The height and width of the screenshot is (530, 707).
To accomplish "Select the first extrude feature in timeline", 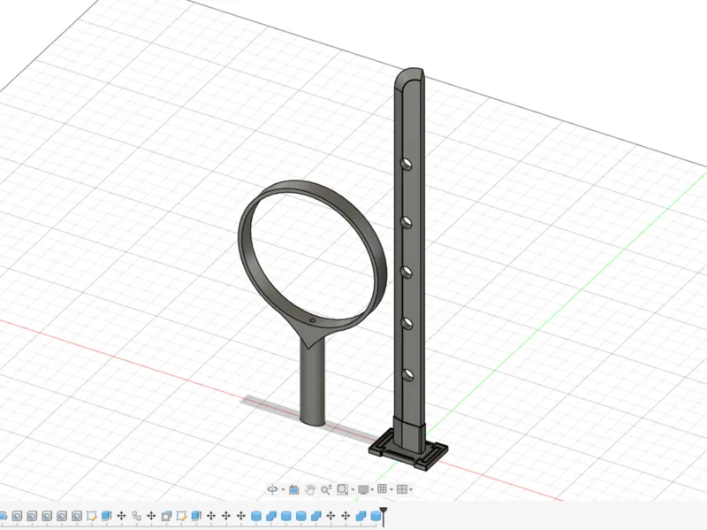I will tap(106, 516).
